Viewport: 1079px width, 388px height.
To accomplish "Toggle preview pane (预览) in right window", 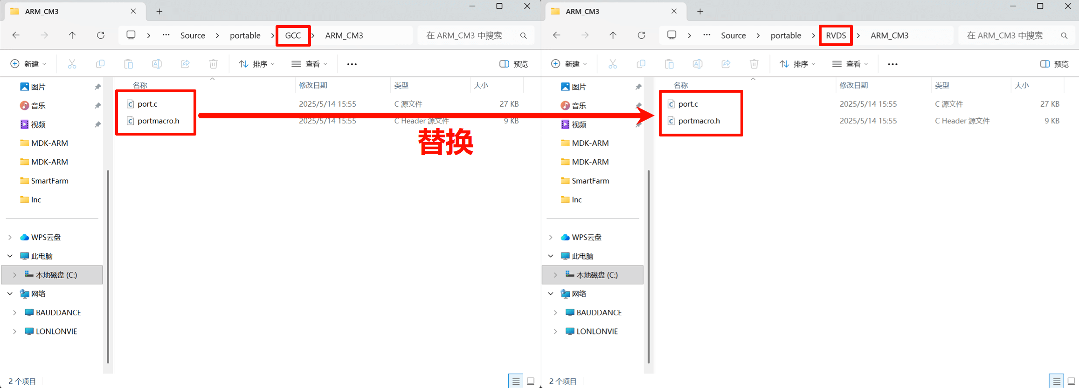I will (x=1055, y=64).
